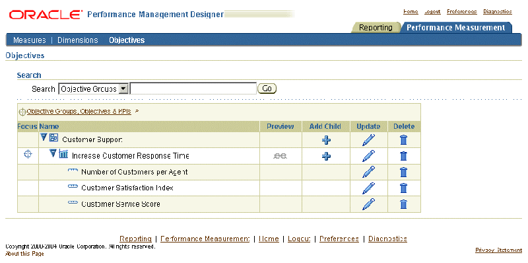
Task: Open the Diagnostics link at top
Action: [498, 11]
